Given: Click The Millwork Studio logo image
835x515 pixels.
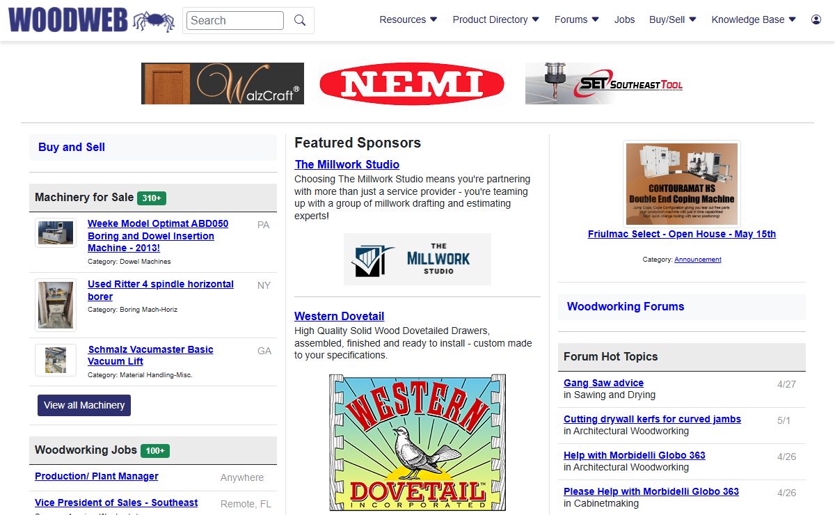Looking at the screenshot, I should (x=417, y=259).
